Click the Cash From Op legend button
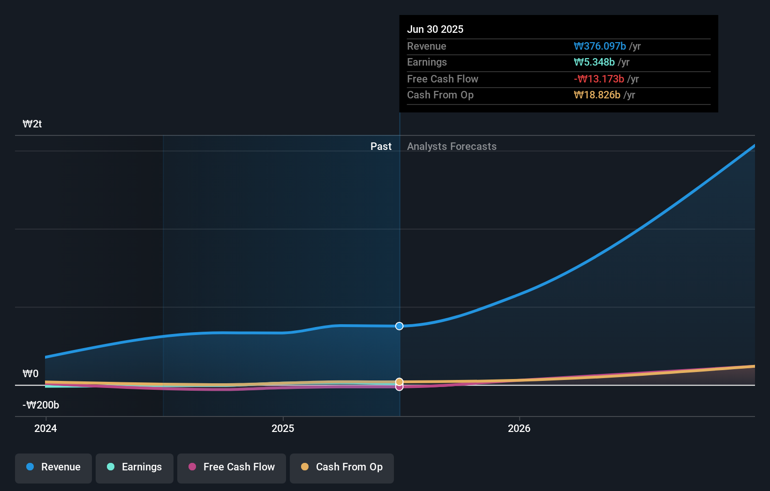 [x=341, y=467]
